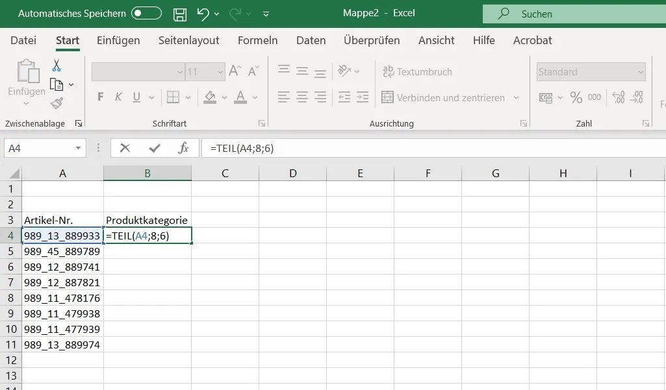Click the percent style icon

point(576,98)
